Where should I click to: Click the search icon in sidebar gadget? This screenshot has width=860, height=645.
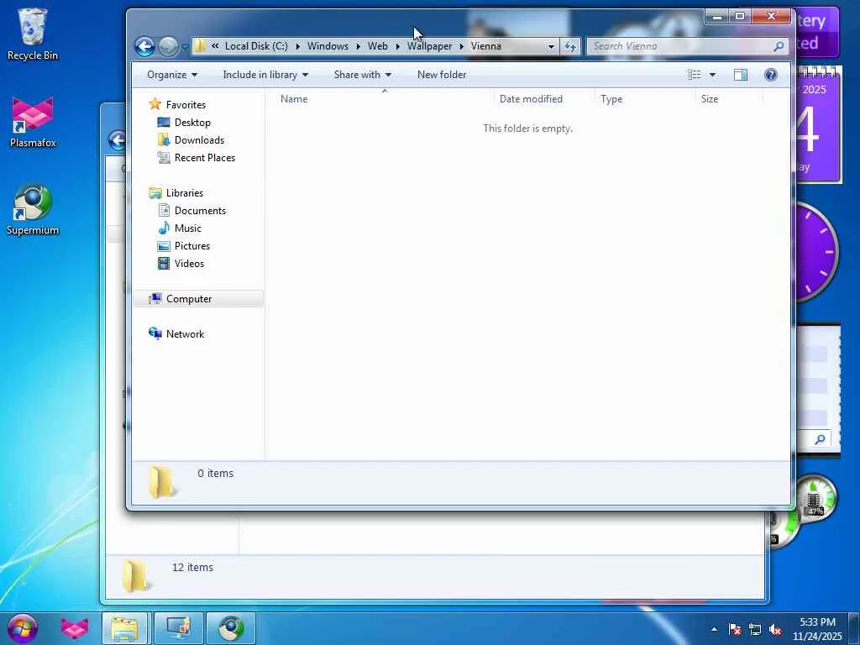[x=820, y=438]
